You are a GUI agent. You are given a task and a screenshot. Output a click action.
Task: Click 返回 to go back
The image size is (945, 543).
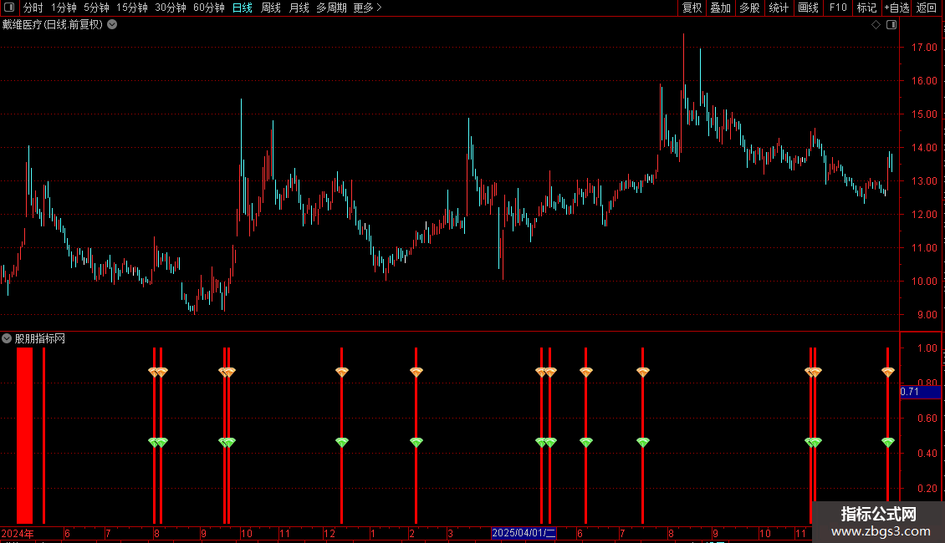(927, 8)
